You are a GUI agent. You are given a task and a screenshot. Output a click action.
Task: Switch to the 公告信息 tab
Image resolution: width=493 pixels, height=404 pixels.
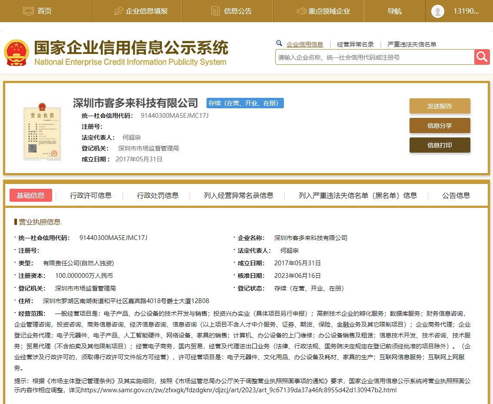[455, 195]
